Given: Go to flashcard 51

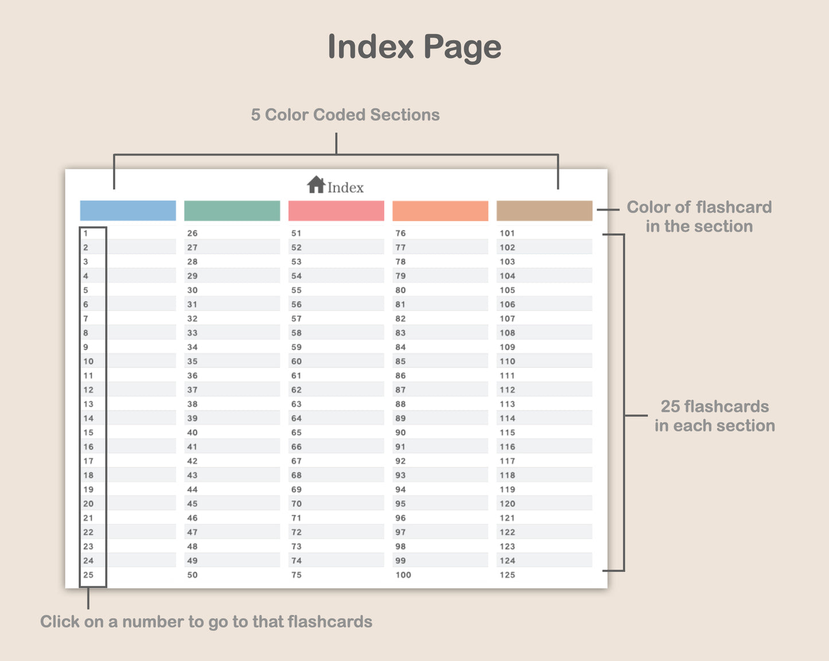Looking at the screenshot, I should pyautogui.click(x=296, y=234).
